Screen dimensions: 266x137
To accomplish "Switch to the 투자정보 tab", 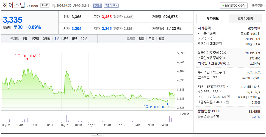I will point(213,19).
